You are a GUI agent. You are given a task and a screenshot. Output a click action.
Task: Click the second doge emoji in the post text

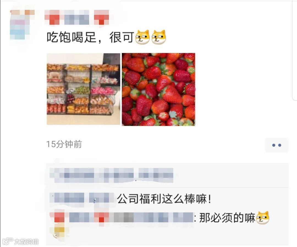[x=159, y=37]
